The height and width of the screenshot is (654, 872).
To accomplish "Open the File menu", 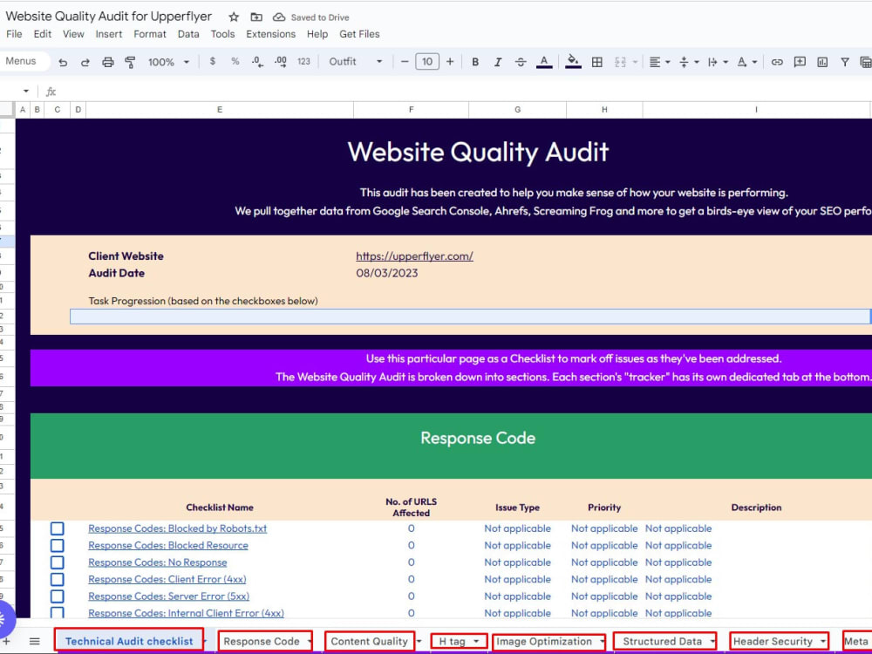I will 14,34.
